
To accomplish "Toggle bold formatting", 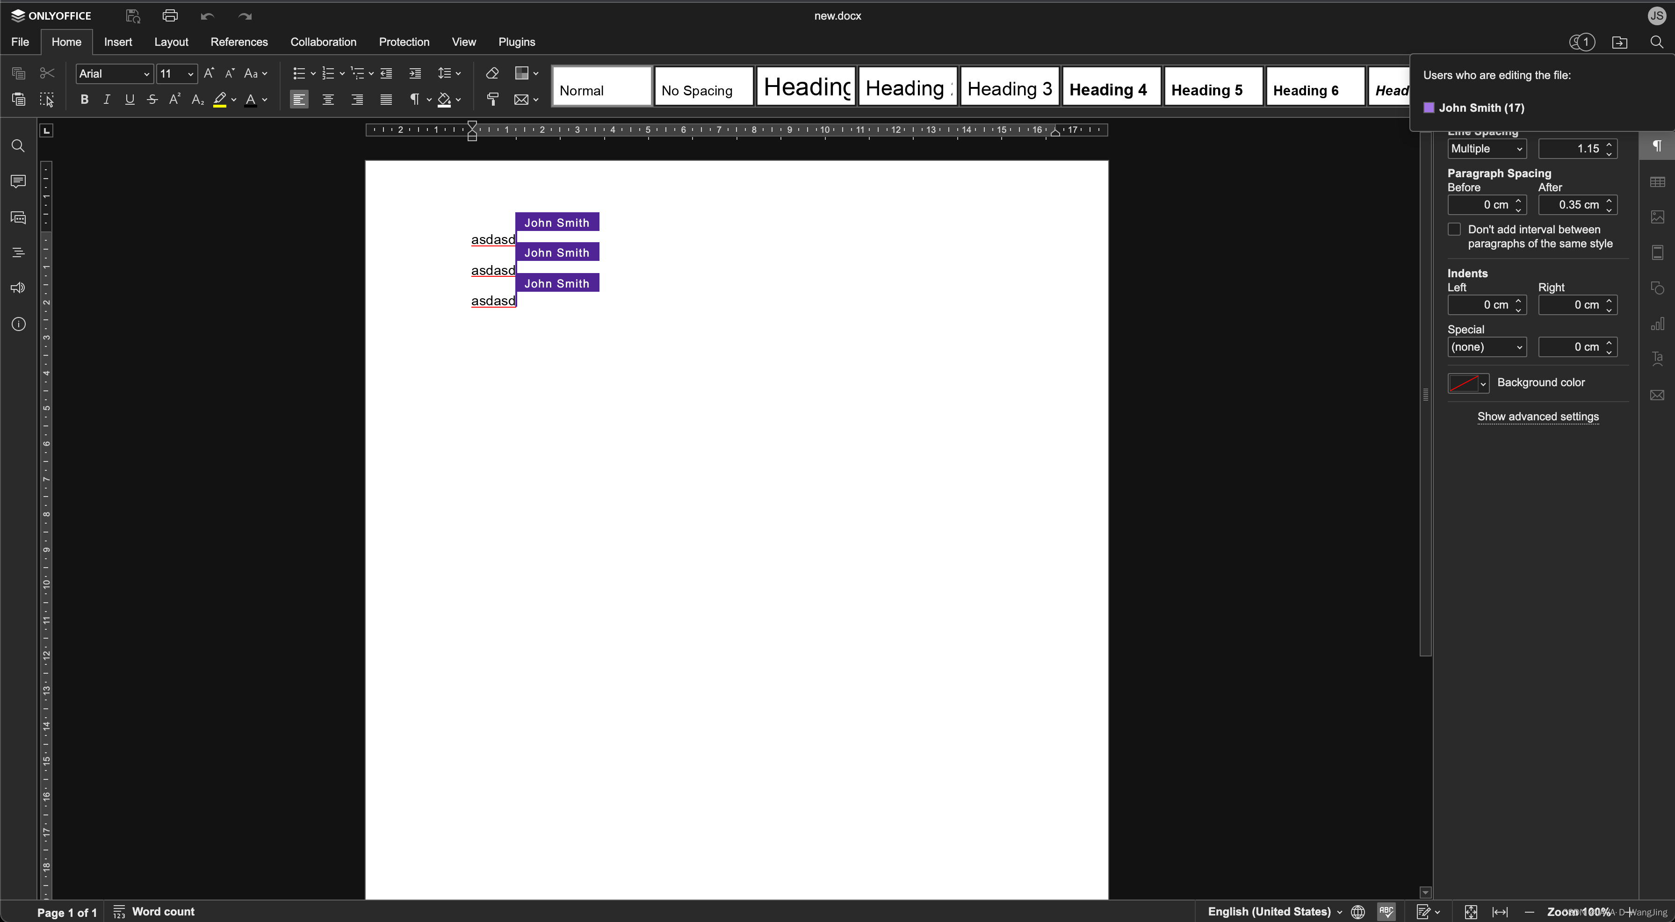I will coord(84,99).
